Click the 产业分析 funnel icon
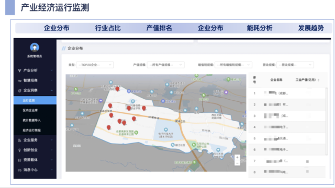Viewport: 335px width, 188px height. 19,70
